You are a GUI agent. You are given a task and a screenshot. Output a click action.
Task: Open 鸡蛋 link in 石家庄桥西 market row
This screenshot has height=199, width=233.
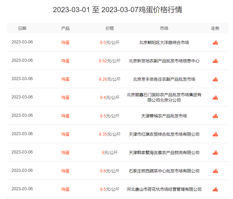pyautogui.click(x=65, y=171)
